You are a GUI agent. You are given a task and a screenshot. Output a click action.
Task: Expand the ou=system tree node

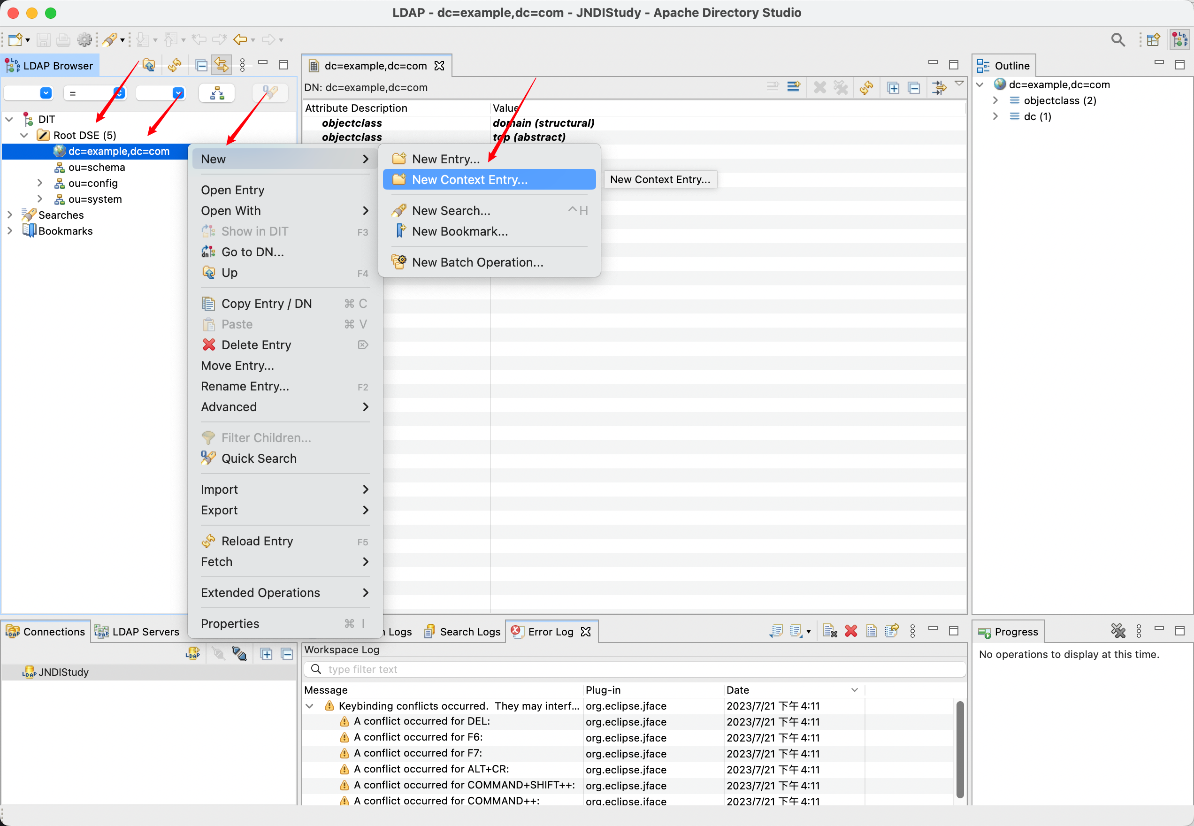click(40, 199)
